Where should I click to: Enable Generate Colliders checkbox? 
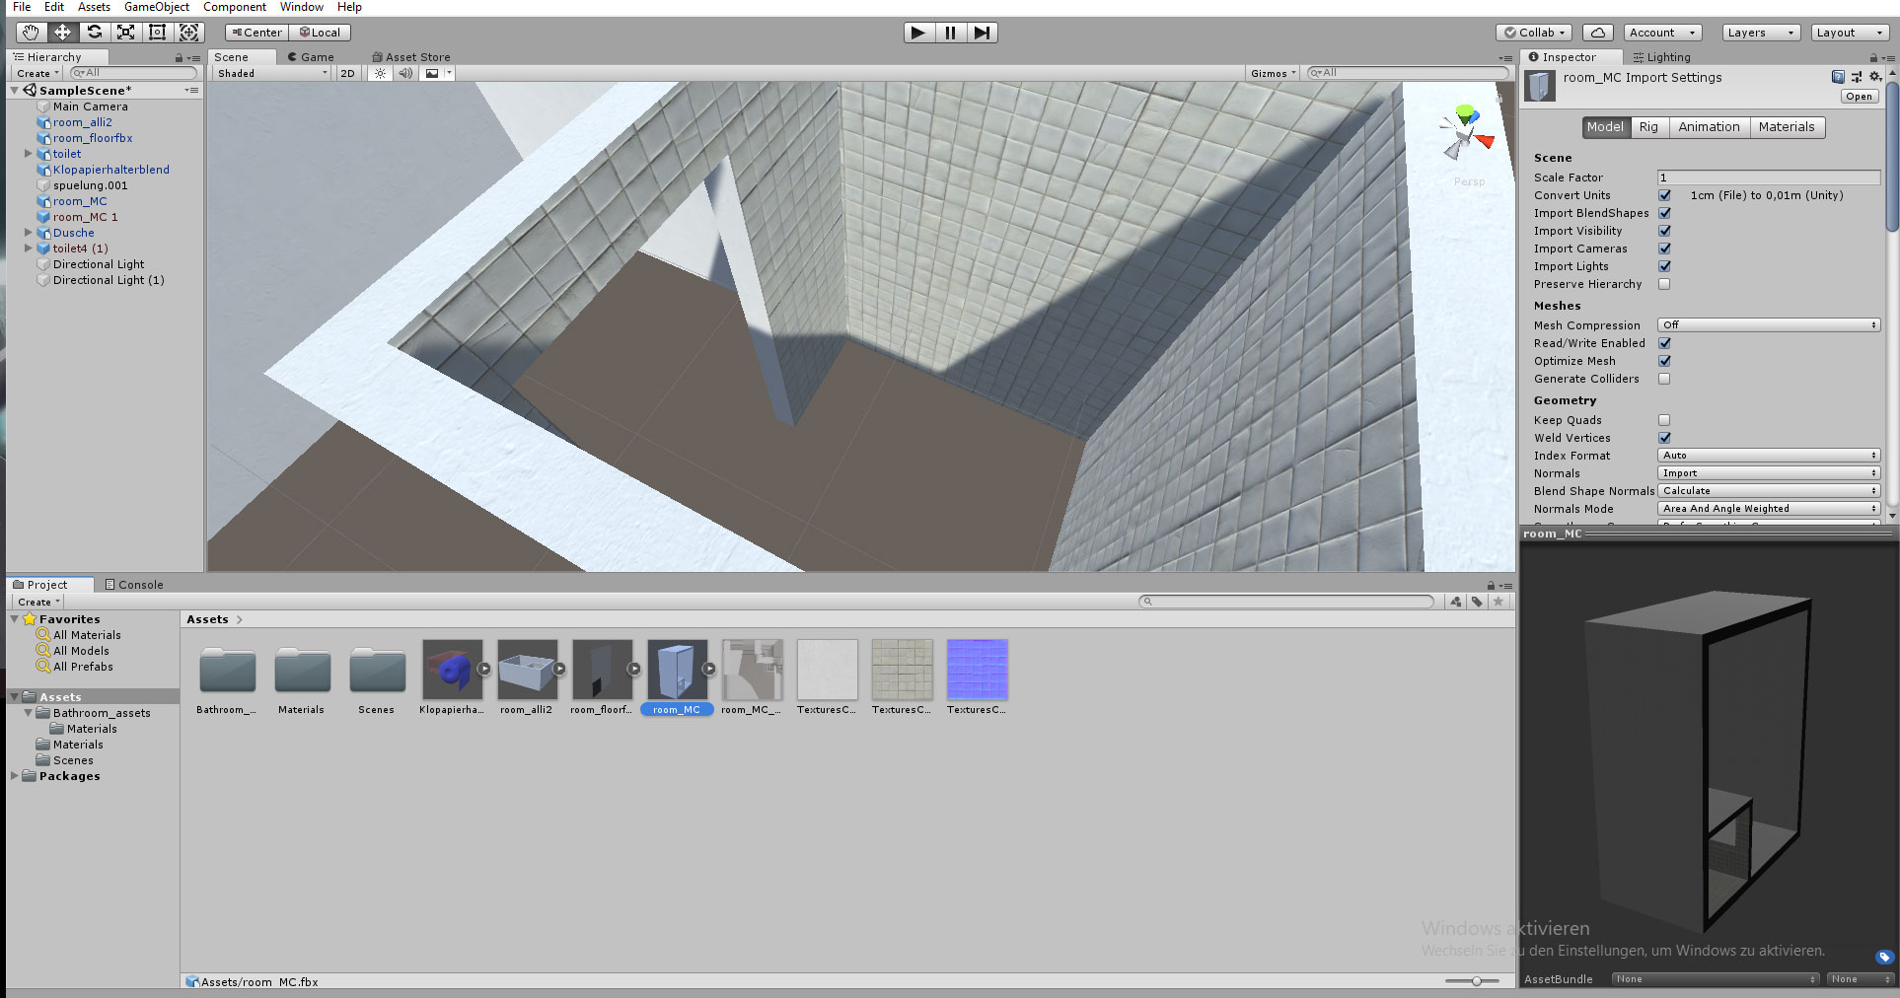click(1664, 379)
